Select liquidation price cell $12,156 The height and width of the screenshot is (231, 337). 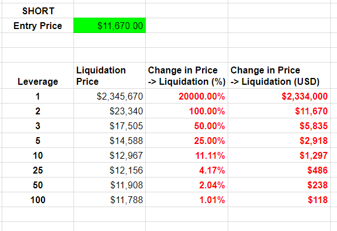pyautogui.click(x=110, y=170)
